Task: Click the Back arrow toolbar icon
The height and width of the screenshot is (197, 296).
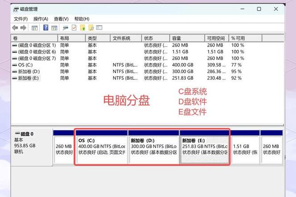Action: coord(15,28)
